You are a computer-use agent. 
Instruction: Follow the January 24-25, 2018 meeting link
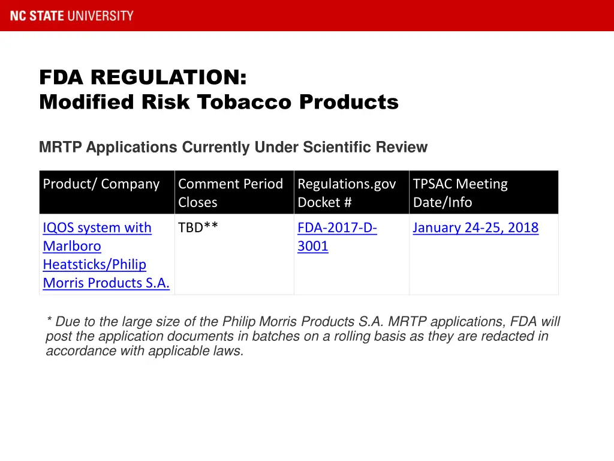[475, 228]
